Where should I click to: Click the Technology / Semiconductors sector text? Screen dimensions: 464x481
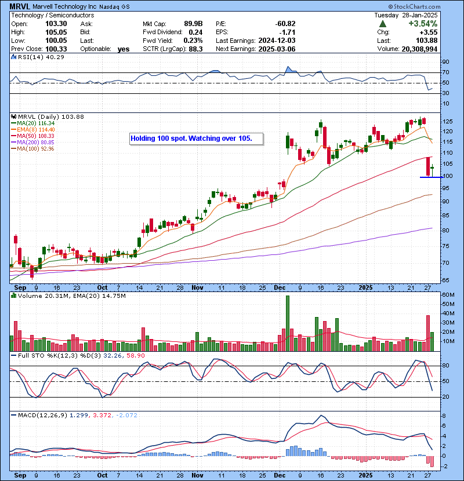click(53, 15)
